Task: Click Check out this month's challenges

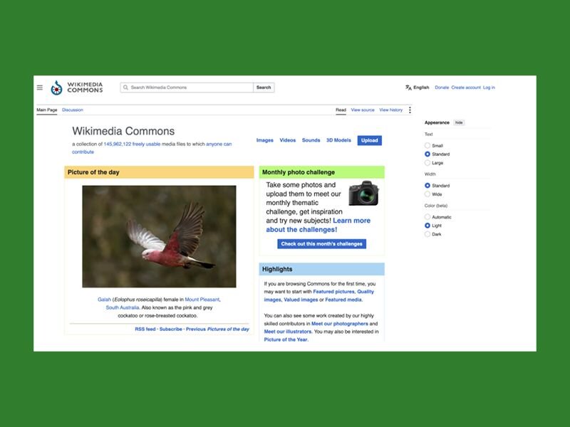Action: (322, 244)
